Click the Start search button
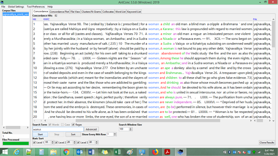Image resolution: width=278 pixels, height=156 pixels. (40, 134)
